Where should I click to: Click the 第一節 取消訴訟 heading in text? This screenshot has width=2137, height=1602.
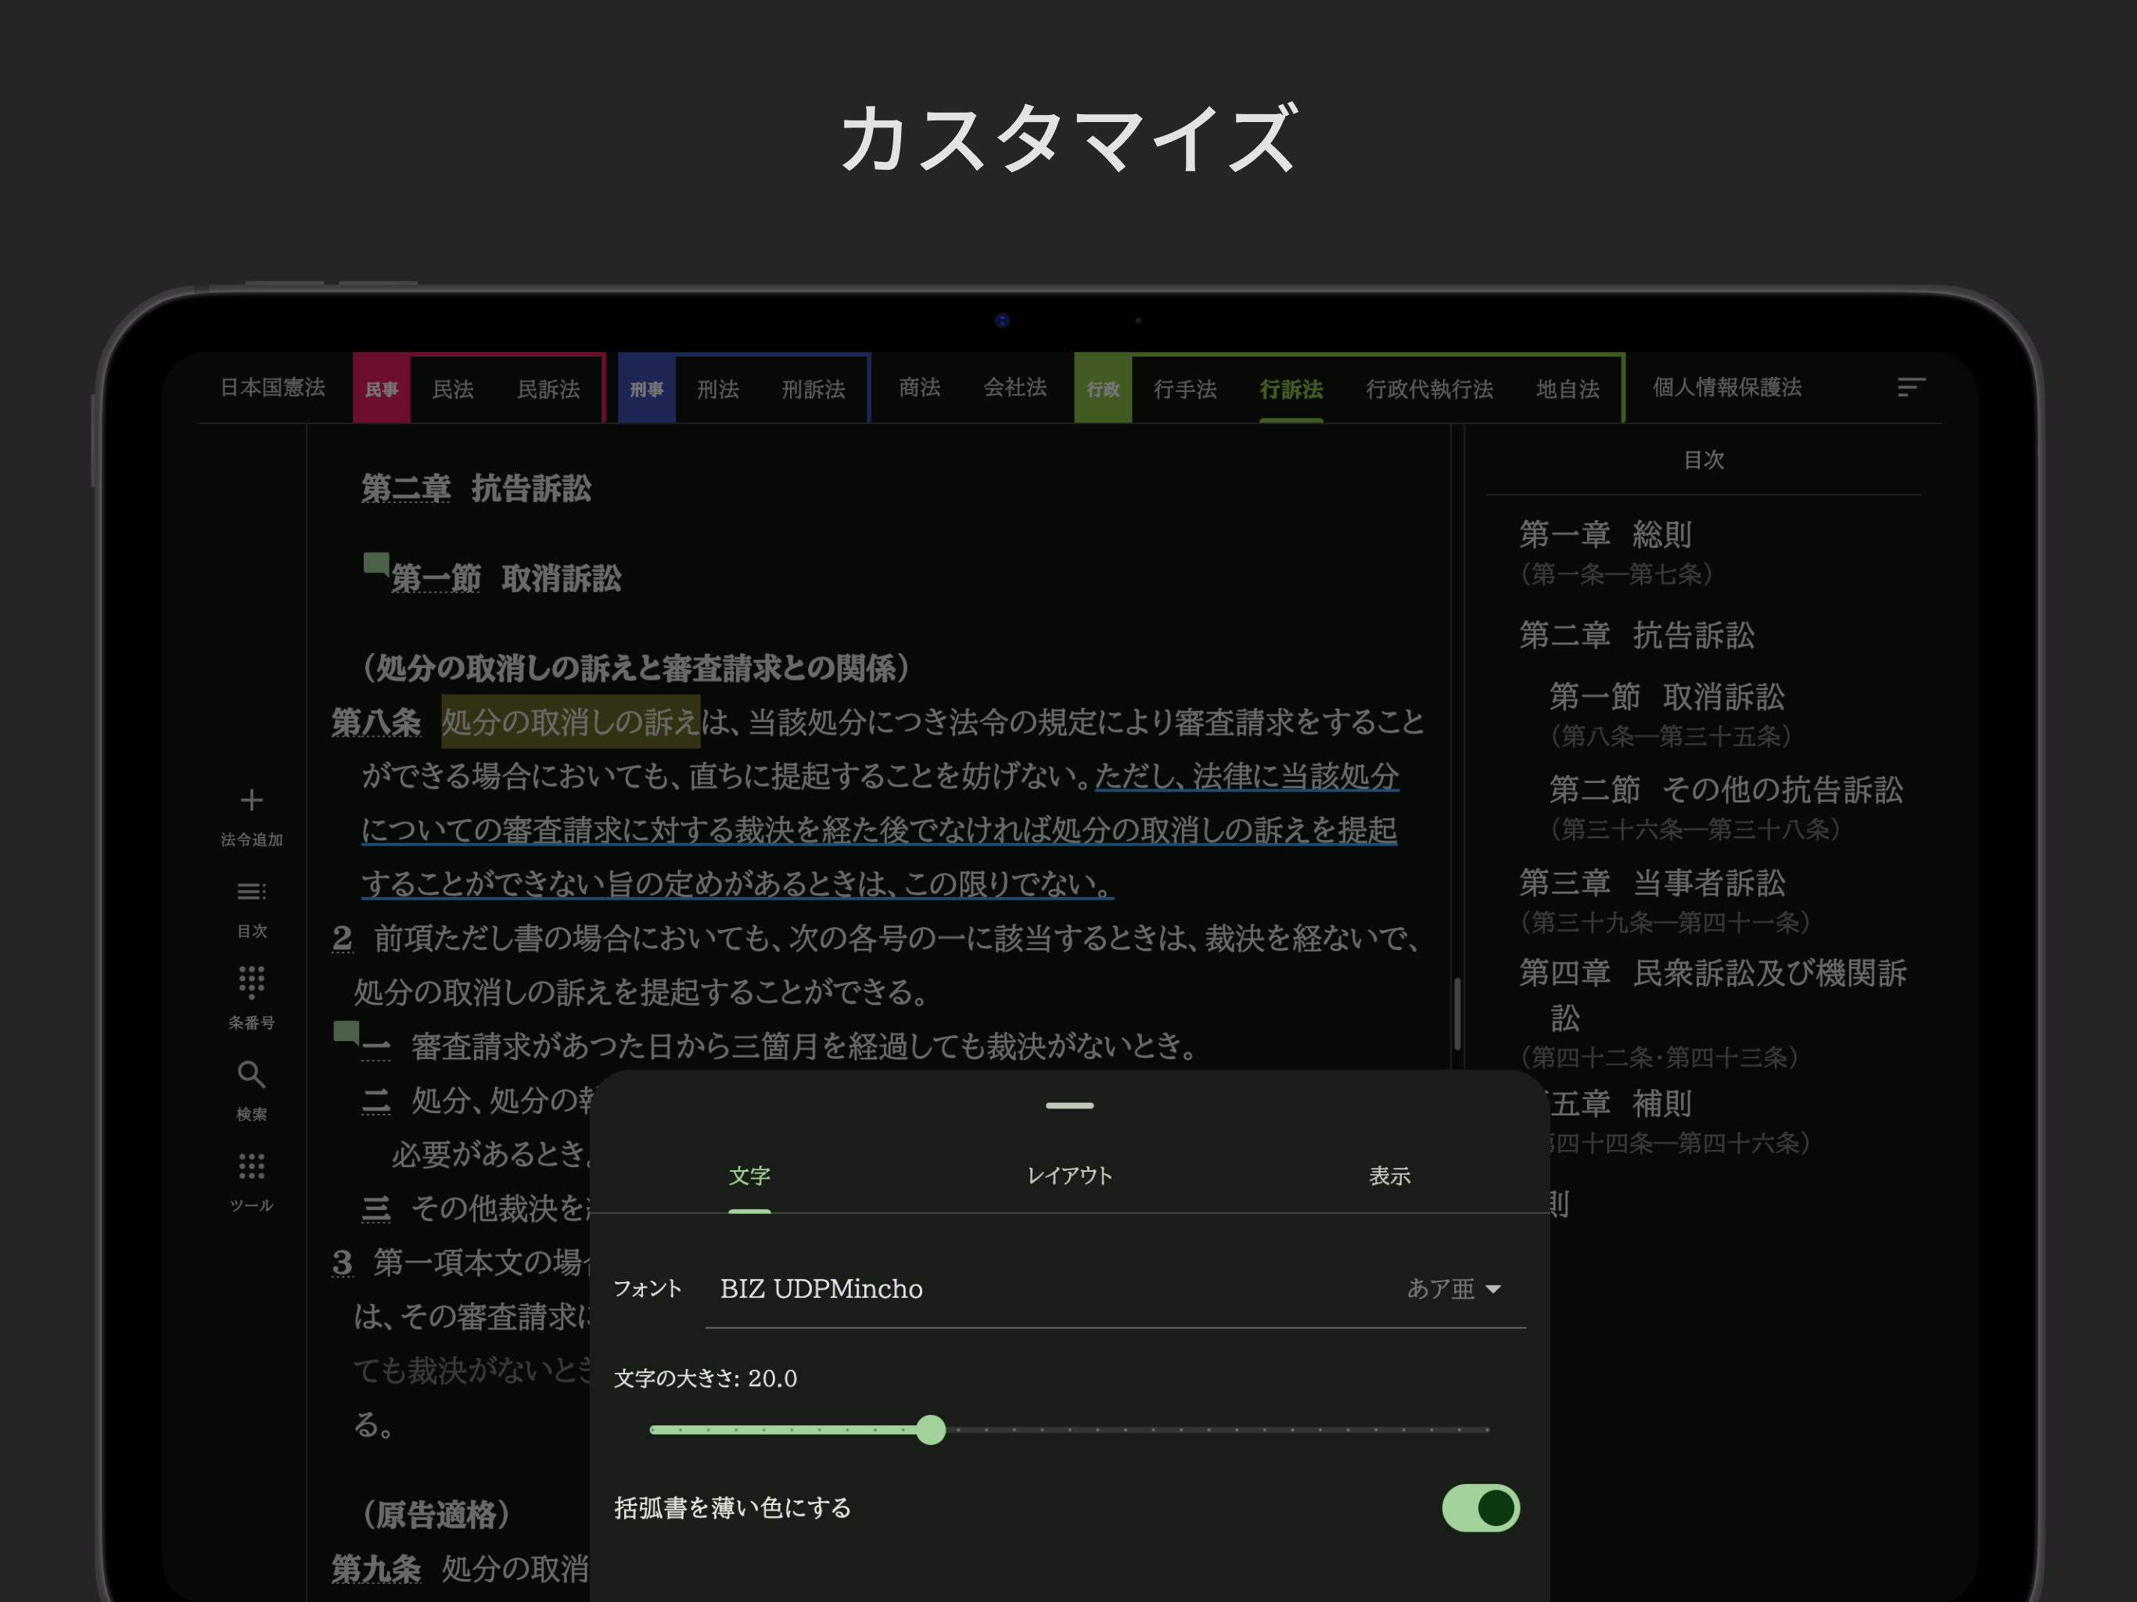pos(506,579)
